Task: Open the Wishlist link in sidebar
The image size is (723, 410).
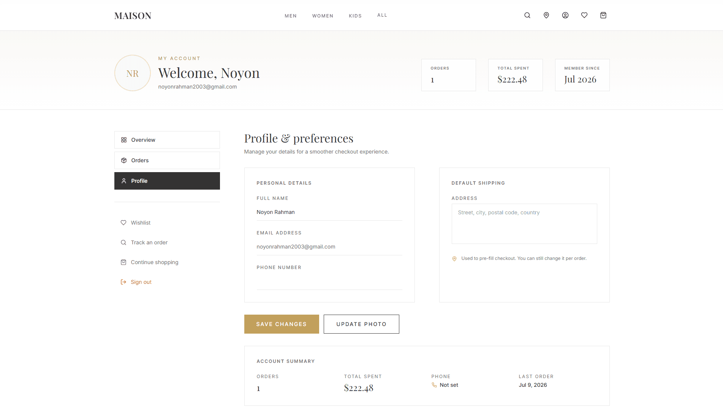Action: (141, 223)
